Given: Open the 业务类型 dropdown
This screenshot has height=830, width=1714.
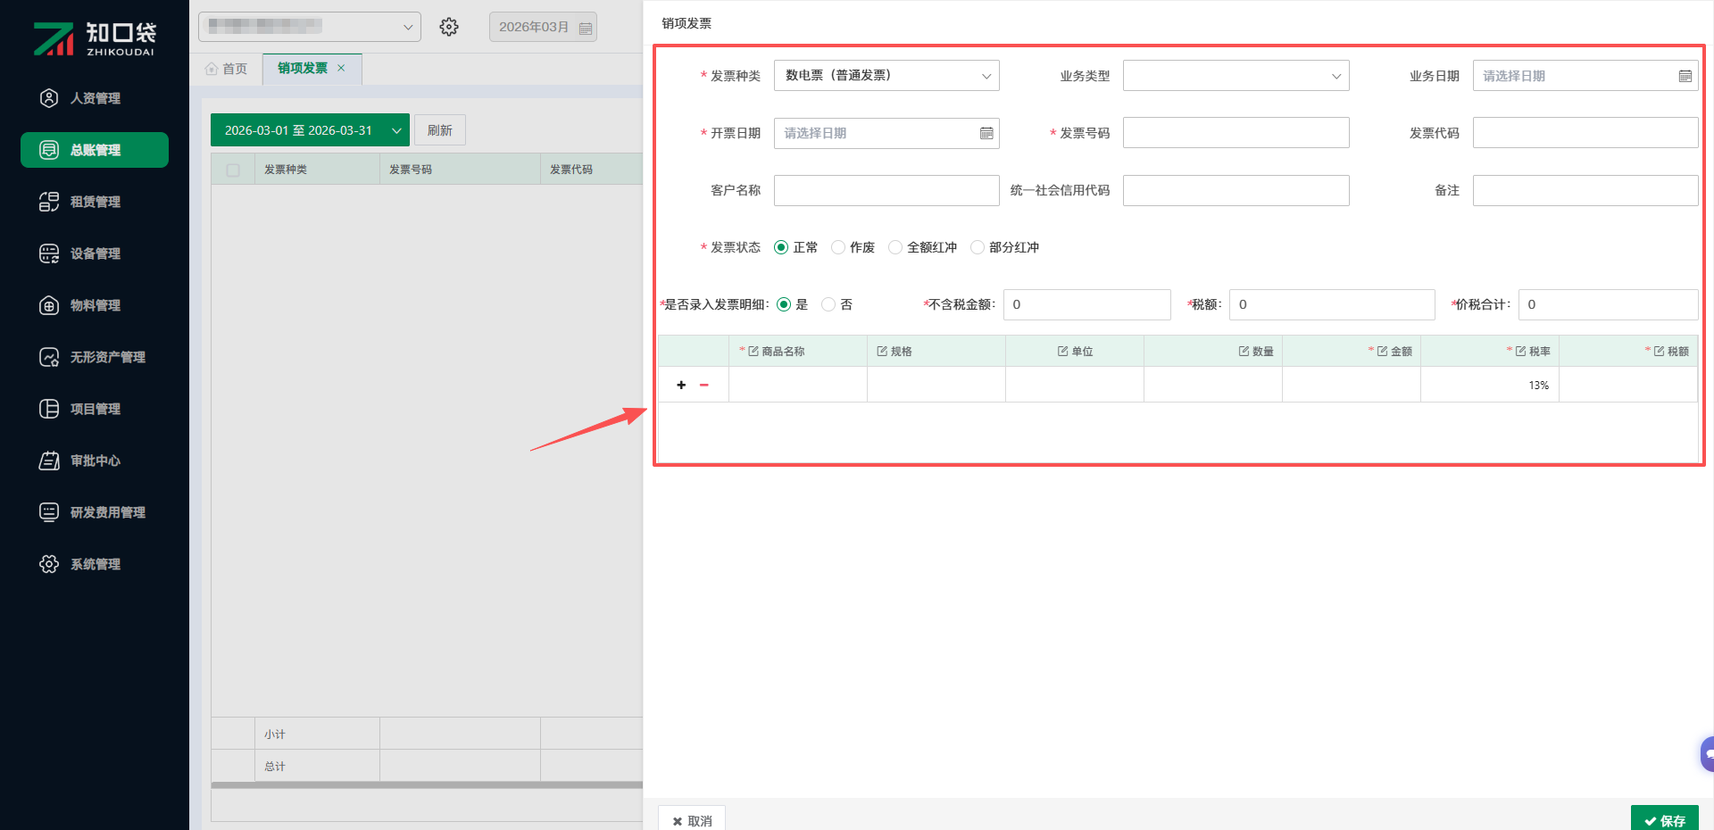Looking at the screenshot, I should point(1236,76).
